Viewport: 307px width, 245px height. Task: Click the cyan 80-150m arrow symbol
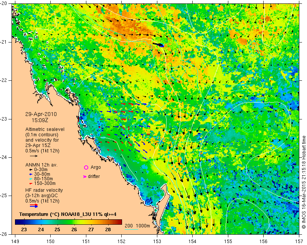click(x=31, y=179)
